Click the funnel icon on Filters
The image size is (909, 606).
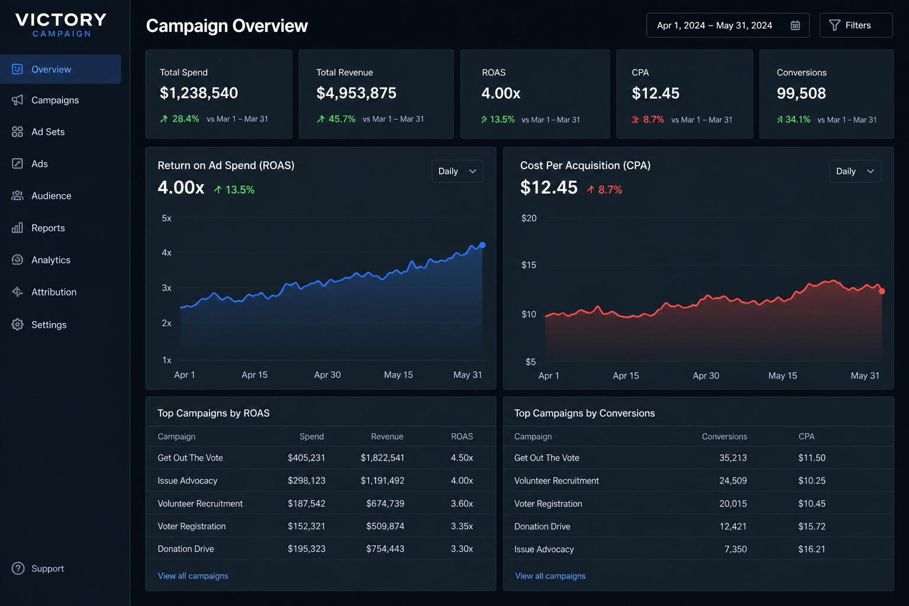(x=834, y=25)
